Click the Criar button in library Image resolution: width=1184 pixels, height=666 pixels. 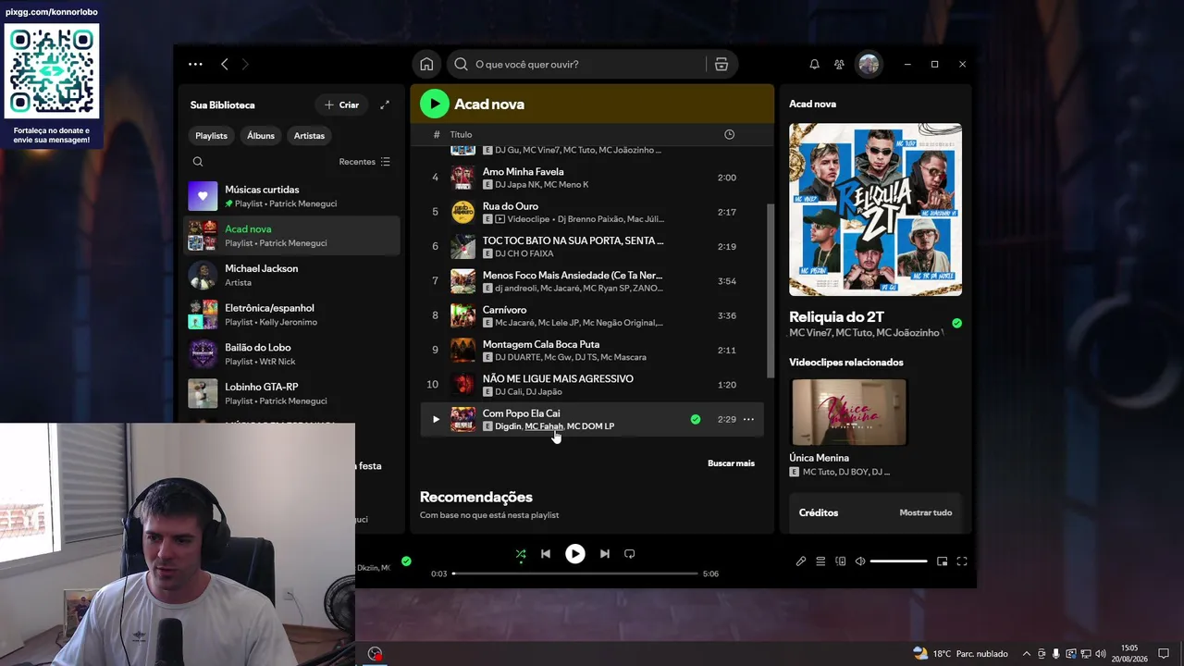point(341,105)
